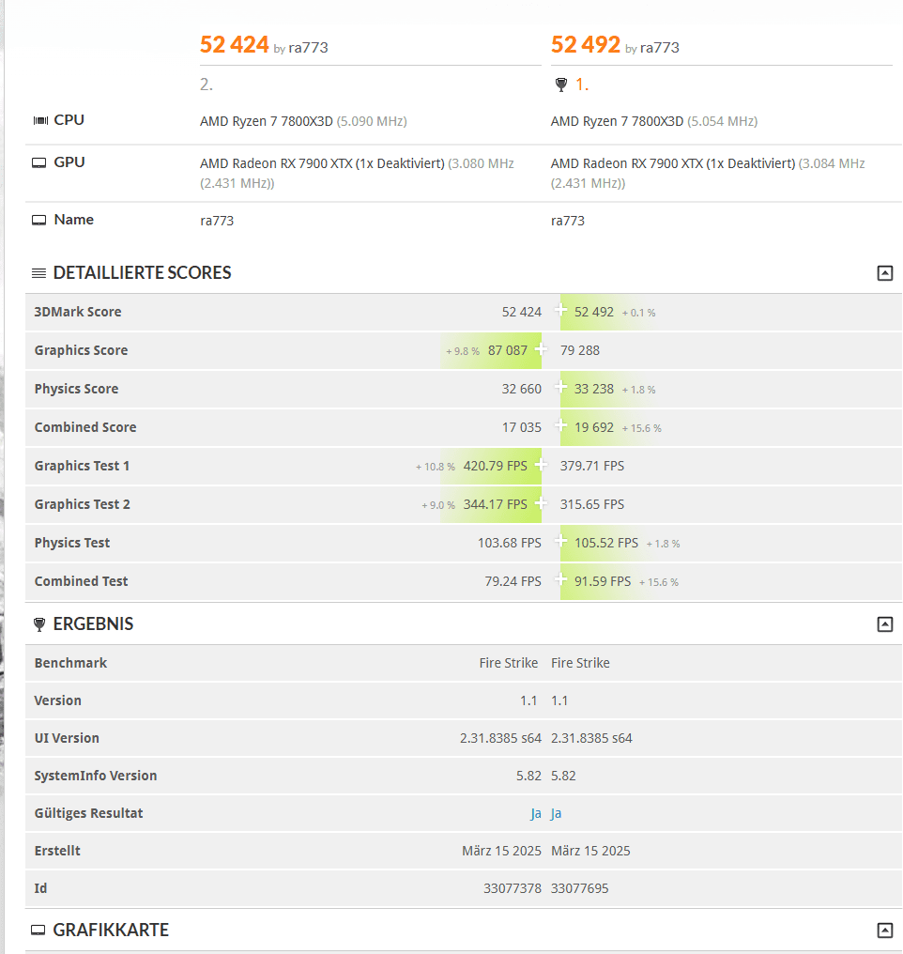Select the GPU text with 3.084 MHz

pyautogui.click(x=708, y=174)
